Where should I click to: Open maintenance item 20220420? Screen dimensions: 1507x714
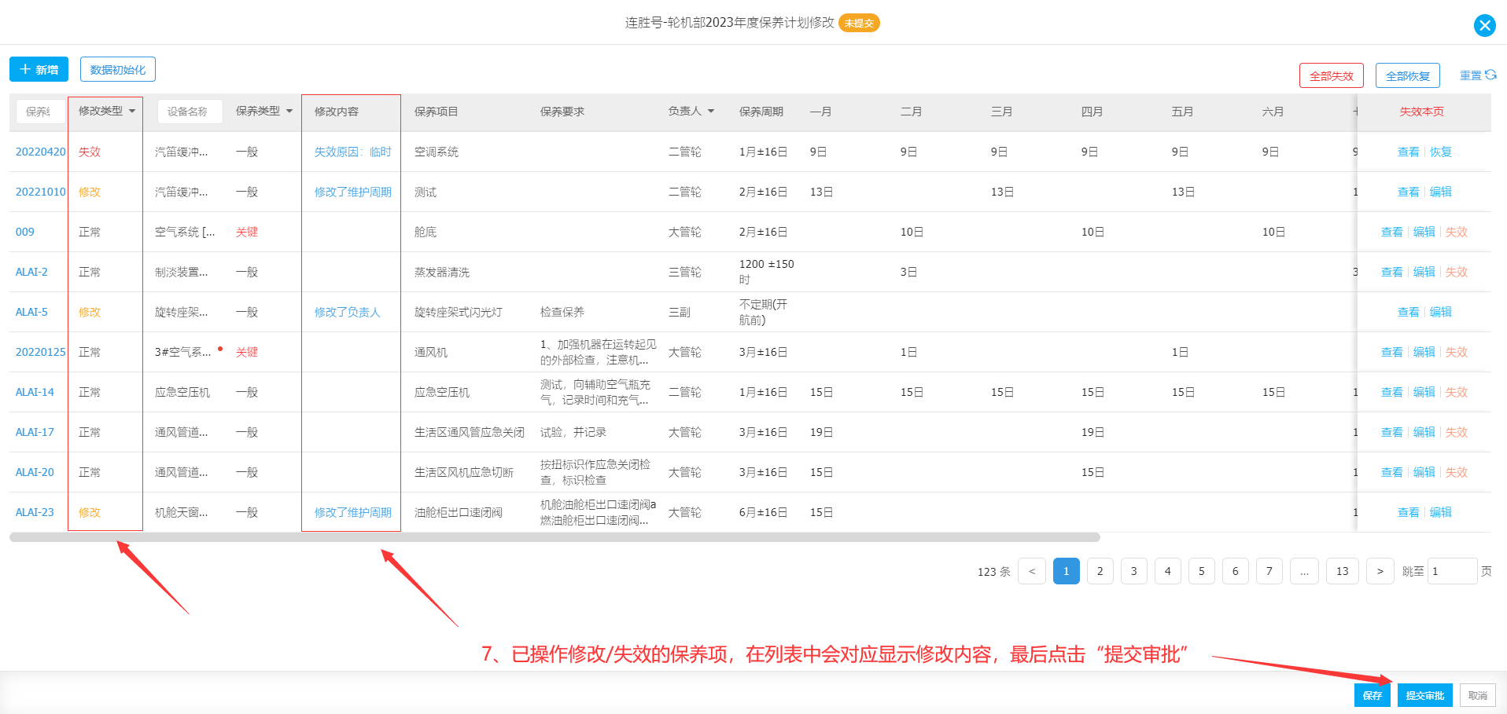click(41, 152)
